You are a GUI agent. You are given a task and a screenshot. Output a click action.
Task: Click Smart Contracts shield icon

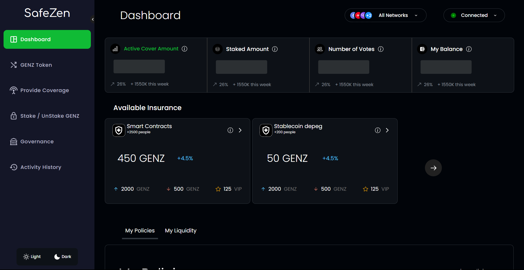(x=119, y=130)
